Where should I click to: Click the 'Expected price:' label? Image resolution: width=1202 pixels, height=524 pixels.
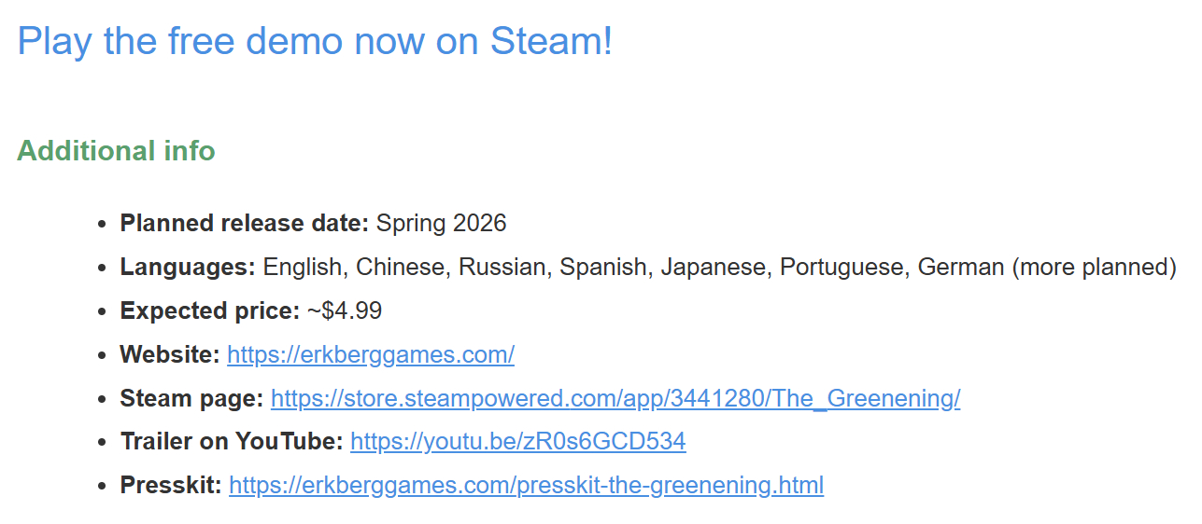coord(209,311)
